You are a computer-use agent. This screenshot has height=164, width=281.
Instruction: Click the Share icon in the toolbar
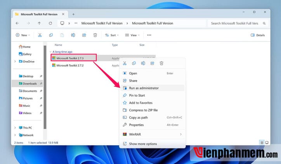point(84,35)
